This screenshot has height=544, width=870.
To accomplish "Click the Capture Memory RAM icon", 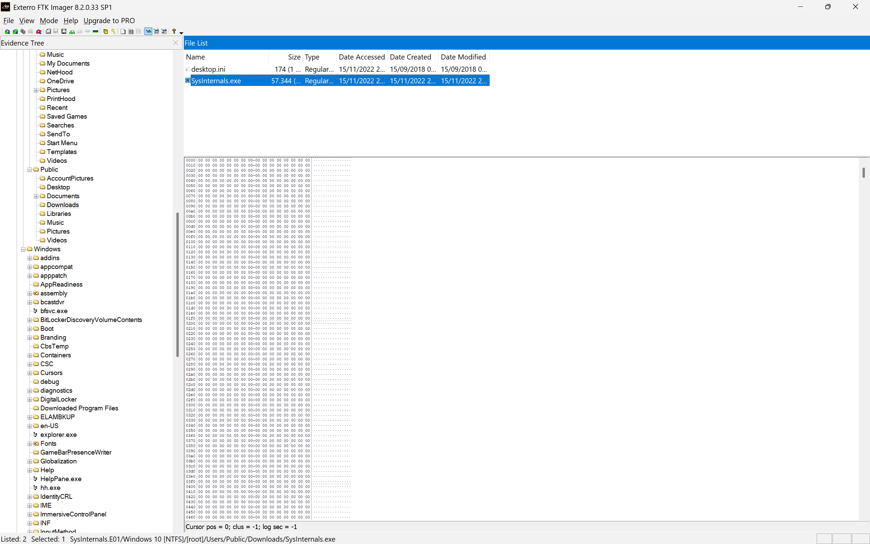I will [x=95, y=32].
